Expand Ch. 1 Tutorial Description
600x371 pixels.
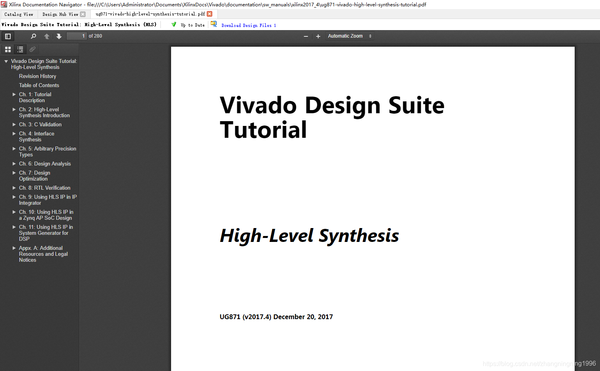click(x=14, y=95)
